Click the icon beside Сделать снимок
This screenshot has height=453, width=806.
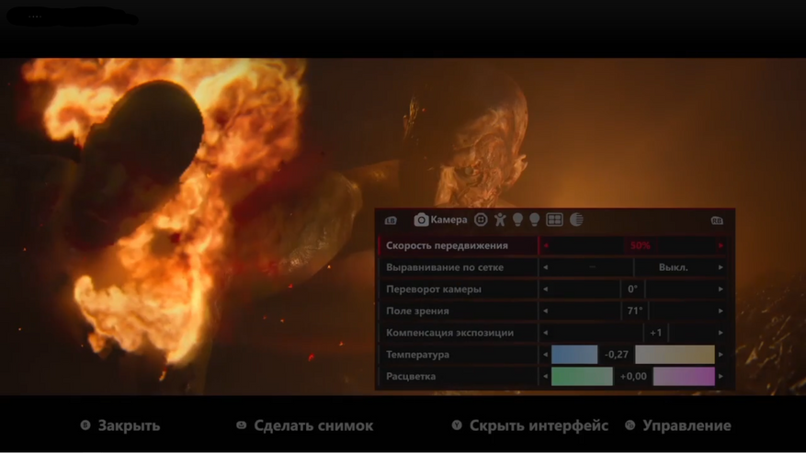[x=241, y=425]
